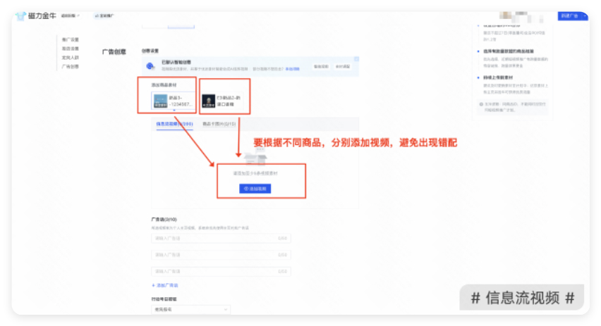Go to 投放设置 in the side navigation
601x326 pixels.
[70, 49]
